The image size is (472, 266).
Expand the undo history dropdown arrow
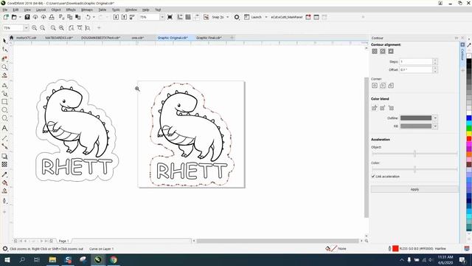click(x=94, y=17)
